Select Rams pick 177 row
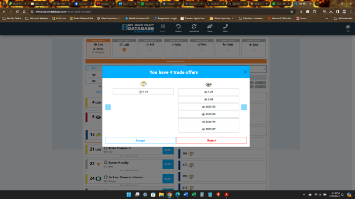The image size is (355, 199). click(223, 165)
